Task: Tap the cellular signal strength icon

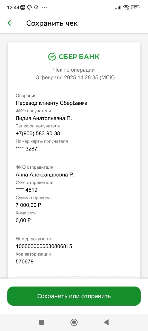Action: point(118,7)
